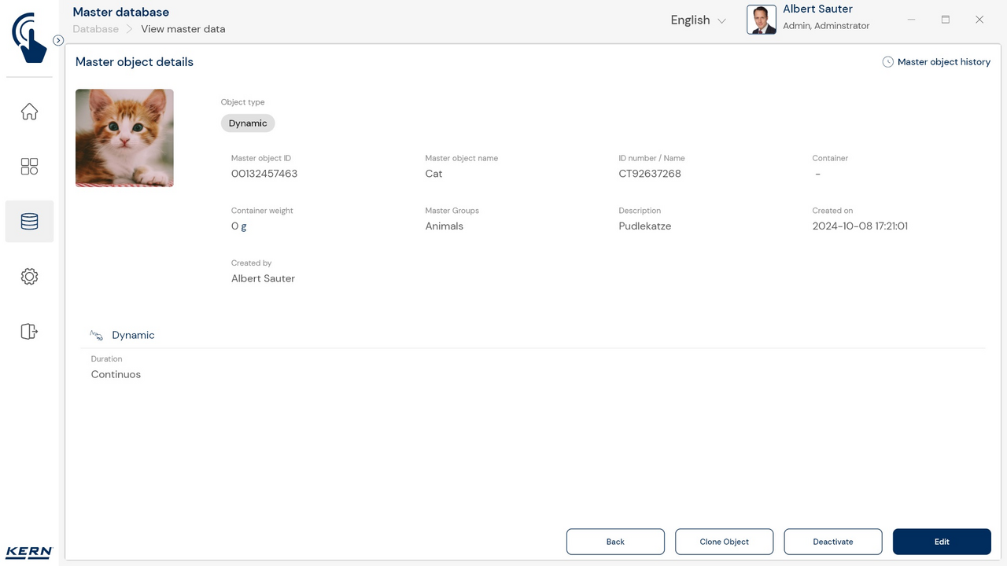
Task: Click the kitten thumbnail image
Action: point(124,138)
